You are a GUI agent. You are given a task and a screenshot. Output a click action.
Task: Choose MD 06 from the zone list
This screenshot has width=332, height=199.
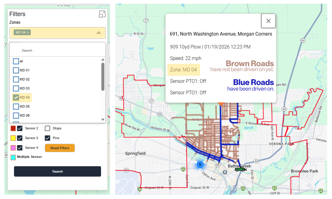click(x=16, y=116)
